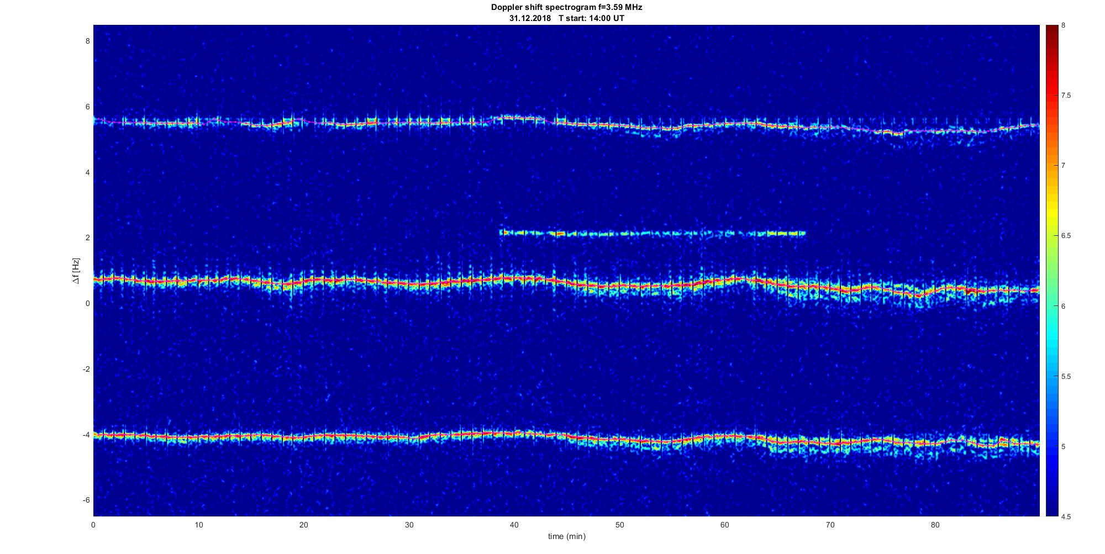Click the dark red top of the colorbar
Image resolution: width=1105 pixels, height=554 pixels.
(1052, 30)
